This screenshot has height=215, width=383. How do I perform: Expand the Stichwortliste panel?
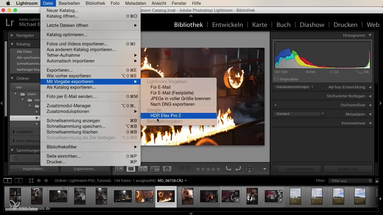[x=370, y=105]
